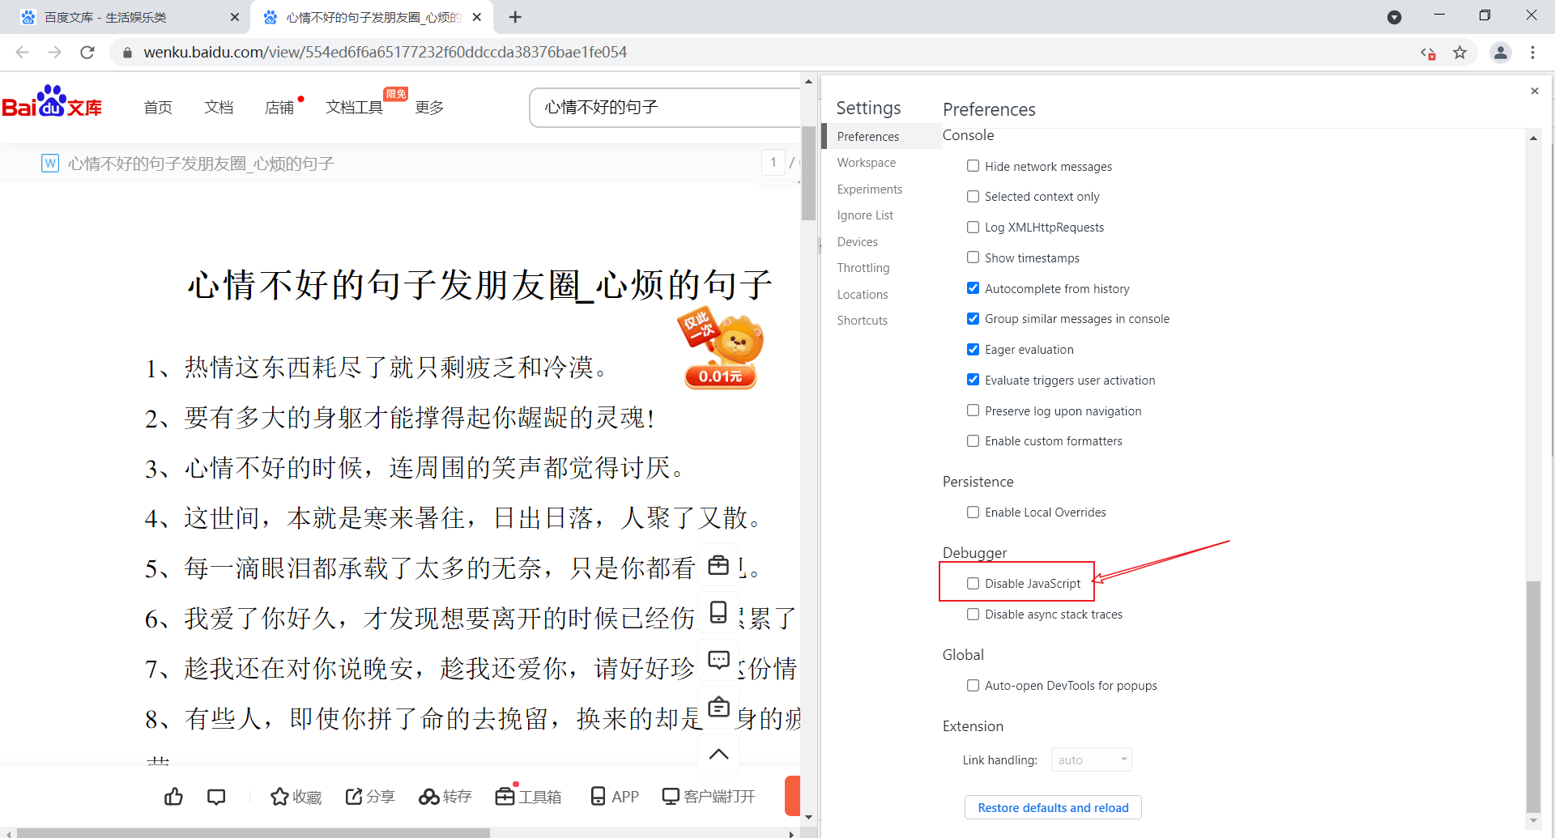Switch to the Workspace settings section
This screenshot has width=1555, height=838.
[867, 162]
